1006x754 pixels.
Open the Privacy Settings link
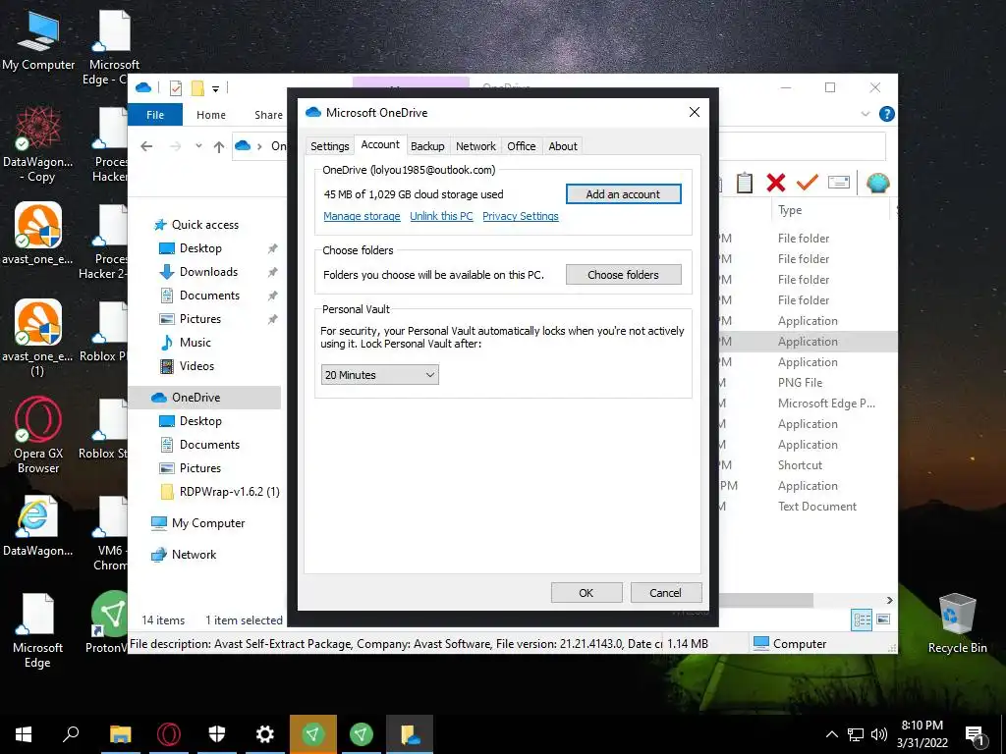click(521, 216)
